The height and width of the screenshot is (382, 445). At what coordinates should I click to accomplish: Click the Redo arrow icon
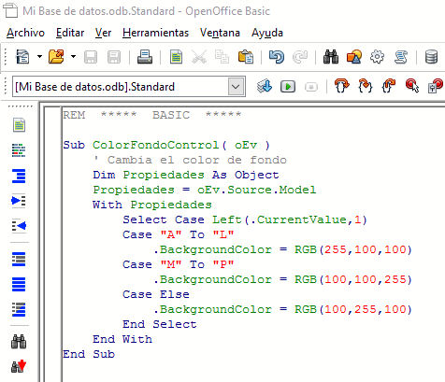click(x=300, y=57)
